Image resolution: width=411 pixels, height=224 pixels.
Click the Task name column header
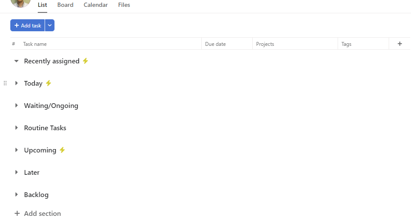point(35,44)
